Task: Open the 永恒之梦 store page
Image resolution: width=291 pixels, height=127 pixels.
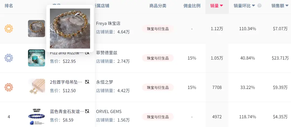Action: tap(105, 82)
